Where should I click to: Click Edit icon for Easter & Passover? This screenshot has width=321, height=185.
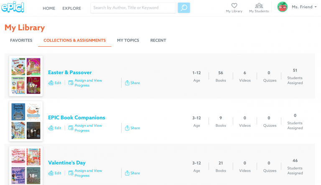pyautogui.click(x=51, y=83)
